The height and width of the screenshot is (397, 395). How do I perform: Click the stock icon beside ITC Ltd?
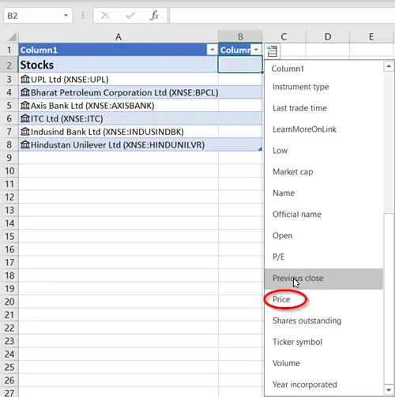(x=25, y=118)
